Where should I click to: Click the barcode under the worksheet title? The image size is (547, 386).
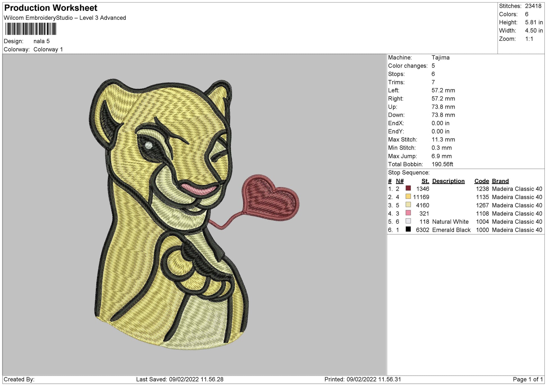coord(31,29)
